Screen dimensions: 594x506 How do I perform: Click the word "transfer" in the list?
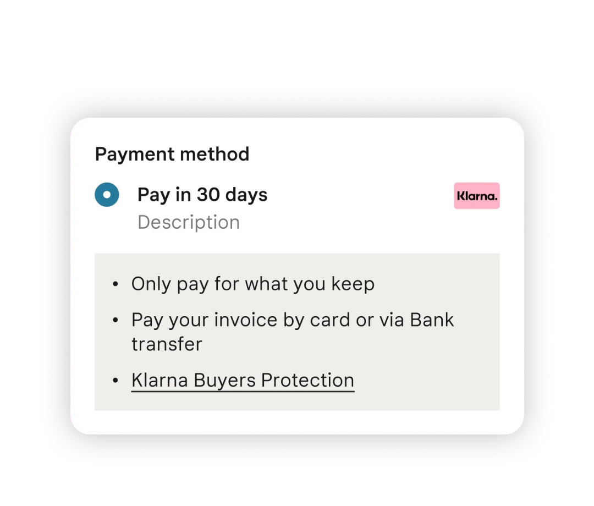pos(167,344)
